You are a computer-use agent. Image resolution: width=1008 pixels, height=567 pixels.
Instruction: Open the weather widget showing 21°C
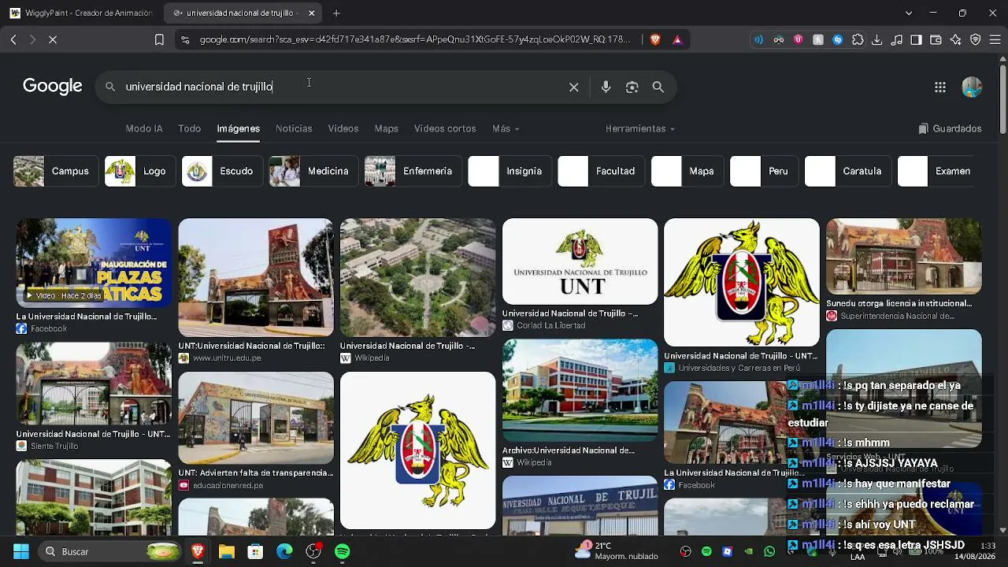tap(617, 550)
